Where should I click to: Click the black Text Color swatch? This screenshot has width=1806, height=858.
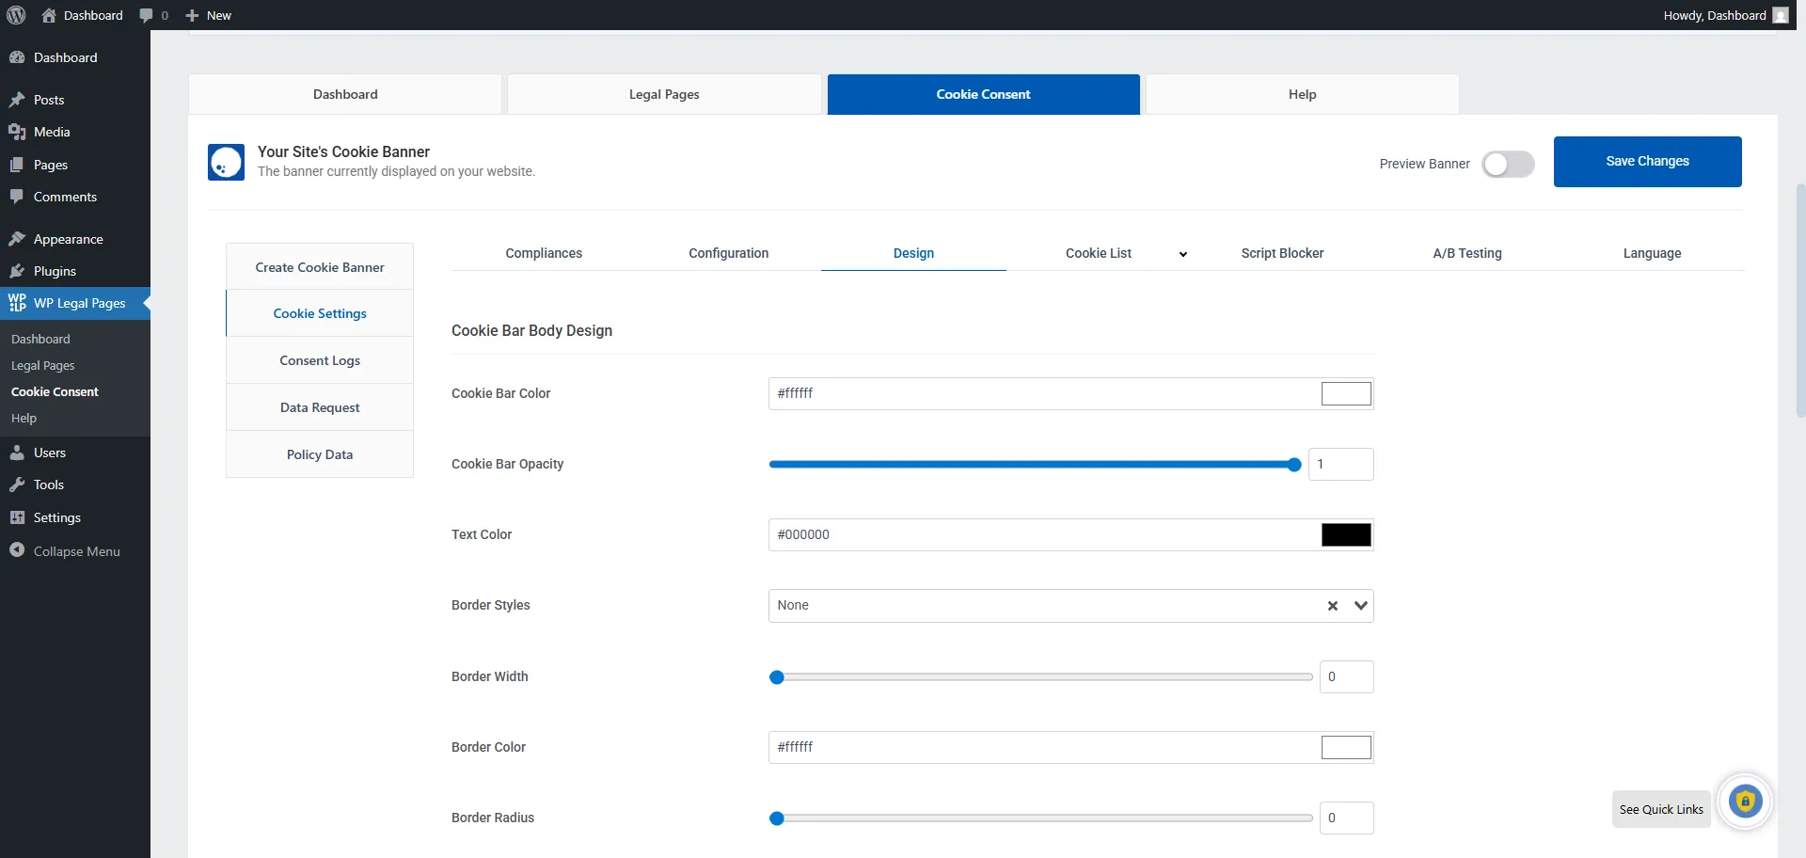[1346, 534]
